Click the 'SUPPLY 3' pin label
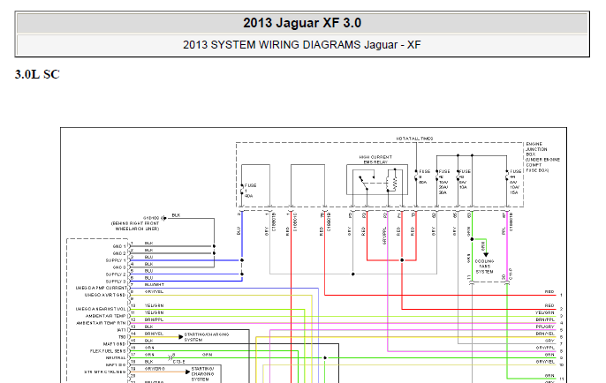The image size is (606, 383). 116,282
